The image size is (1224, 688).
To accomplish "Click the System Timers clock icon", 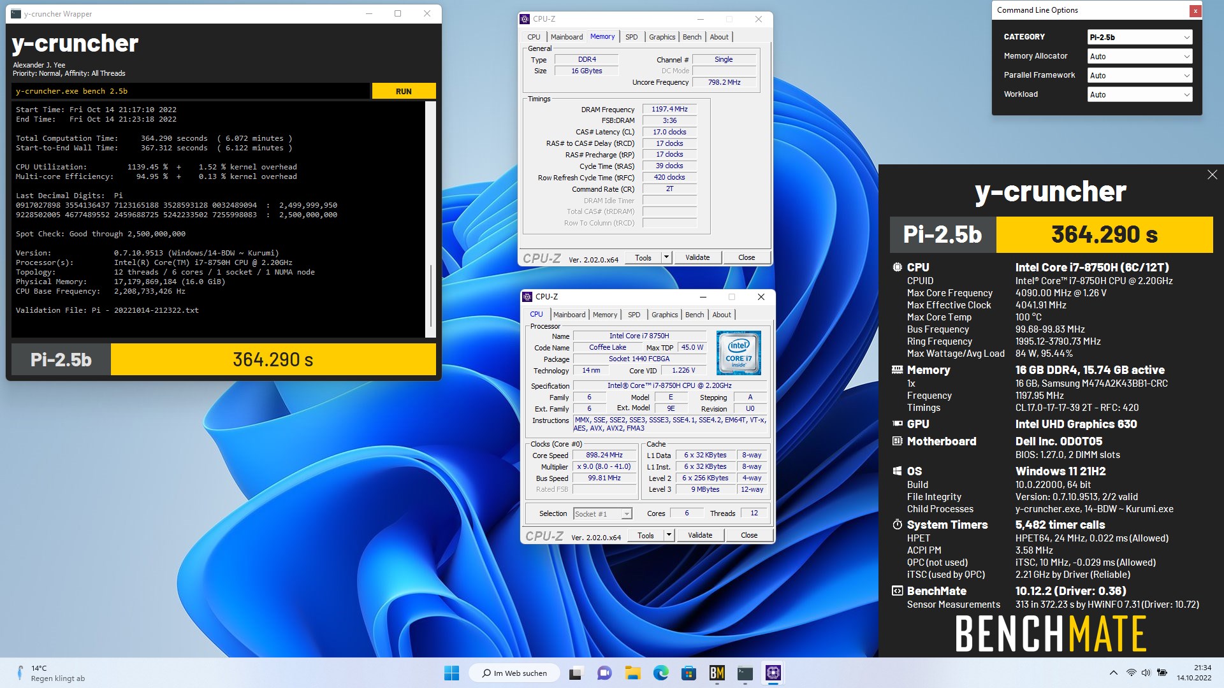I will click(897, 524).
